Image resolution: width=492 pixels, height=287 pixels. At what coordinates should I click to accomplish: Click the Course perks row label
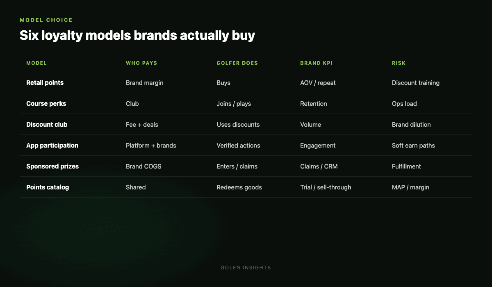point(46,104)
